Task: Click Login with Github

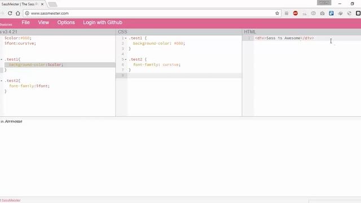Action: pyautogui.click(x=103, y=23)
